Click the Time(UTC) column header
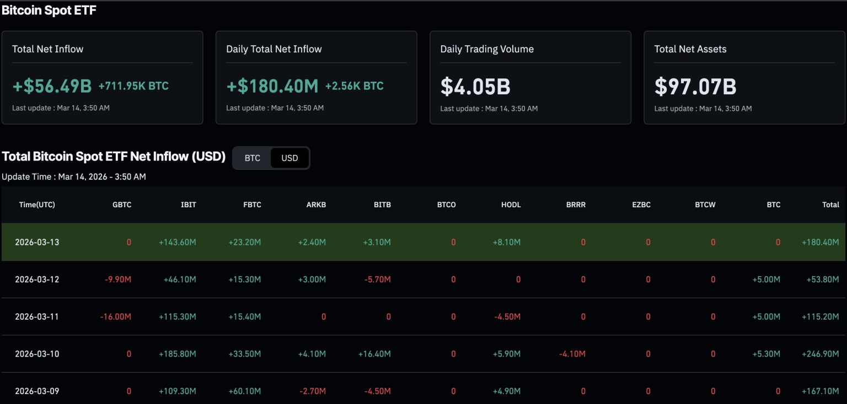The image size is (847, 404). (37, 204)
